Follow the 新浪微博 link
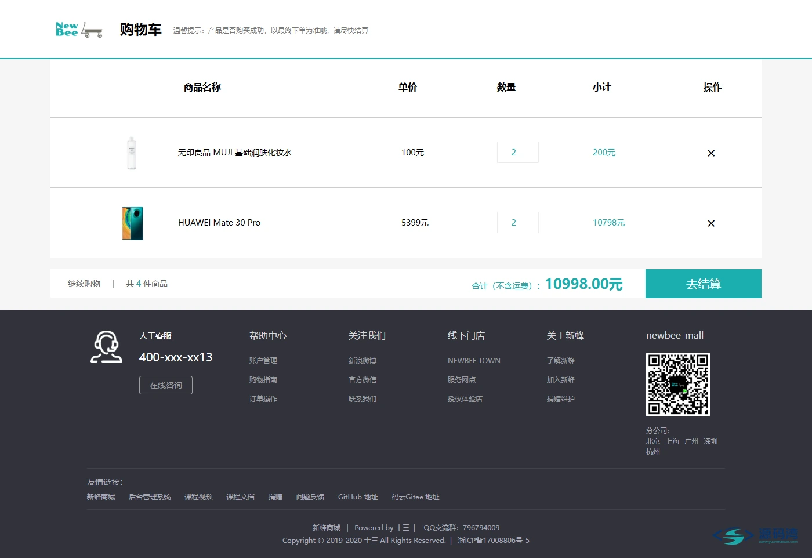 (362, 361)
